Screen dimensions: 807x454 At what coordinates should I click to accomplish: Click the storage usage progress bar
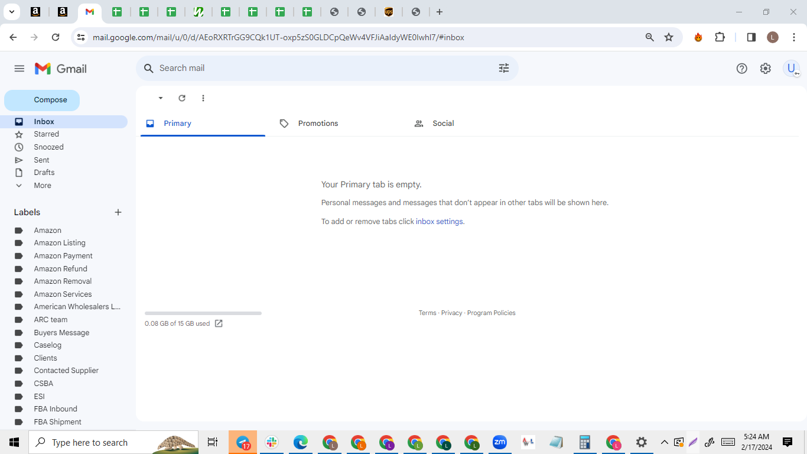tap(203, 313)
